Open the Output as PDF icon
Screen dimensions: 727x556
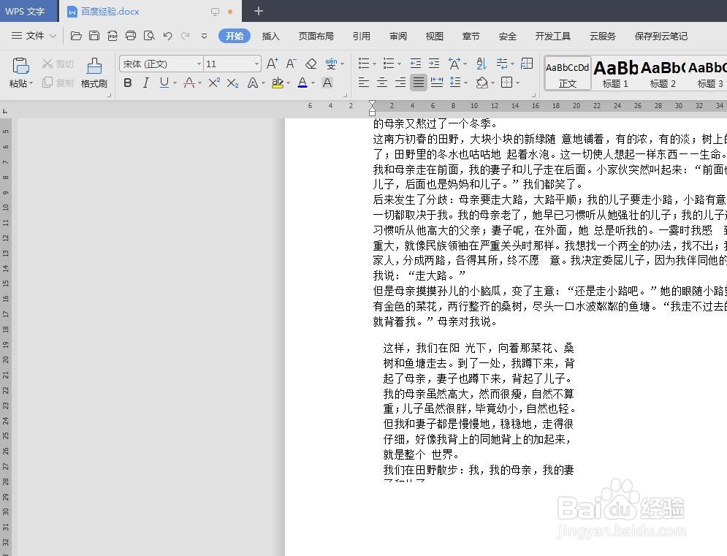click(113, 34)
